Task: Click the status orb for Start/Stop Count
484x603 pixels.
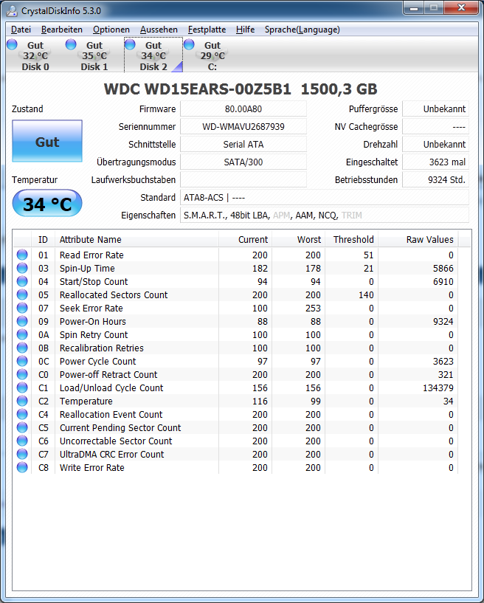Action: (x=22, y=281)
